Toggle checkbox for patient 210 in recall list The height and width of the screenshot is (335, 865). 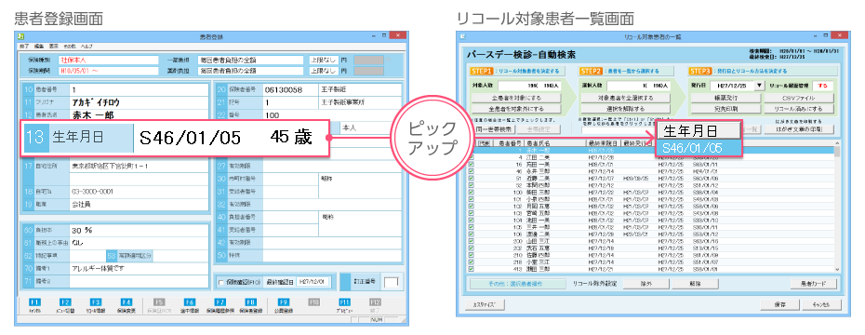pyautogui.click(x=471, y=255)
